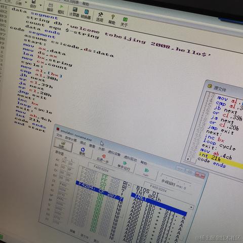243x243 pixels.
Task: Click 重载 reload button in emulator
Action: pos(83,151)
